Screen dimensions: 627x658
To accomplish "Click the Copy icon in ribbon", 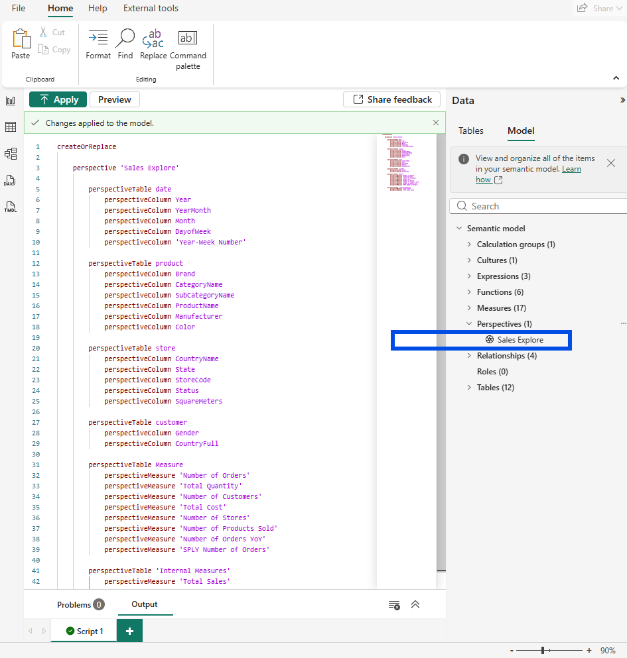I will click(43, 49).
